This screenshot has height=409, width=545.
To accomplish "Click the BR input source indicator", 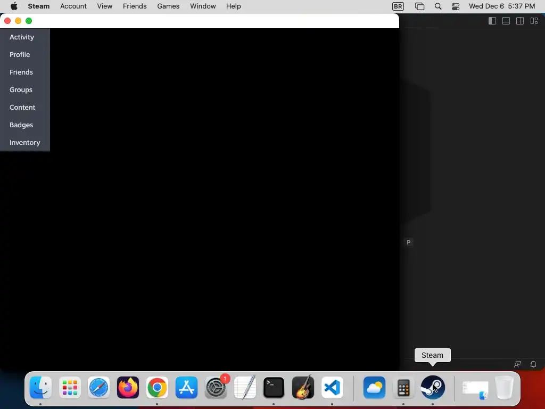I will 398,6.
